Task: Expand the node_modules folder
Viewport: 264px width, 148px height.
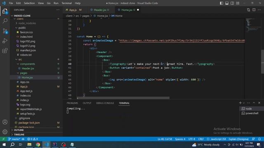Action: (36, 23)
